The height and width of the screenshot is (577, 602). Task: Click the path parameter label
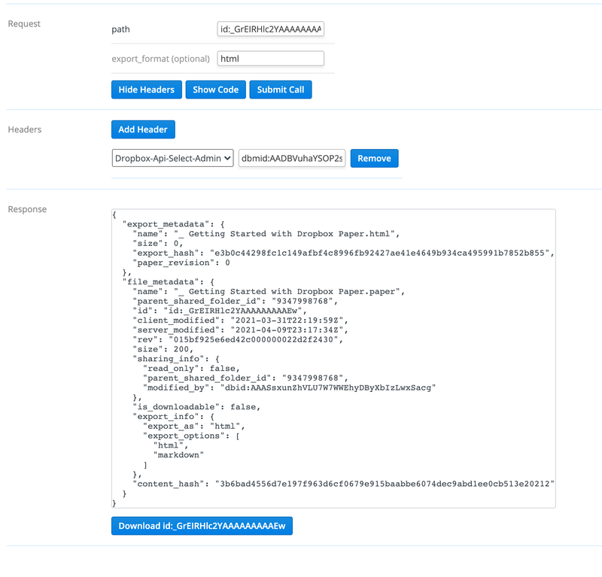[x=120, y=29]
